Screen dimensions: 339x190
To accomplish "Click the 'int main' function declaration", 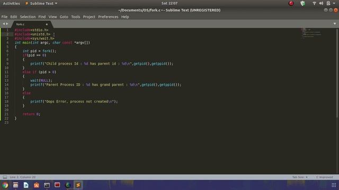I will click(52, 43).
